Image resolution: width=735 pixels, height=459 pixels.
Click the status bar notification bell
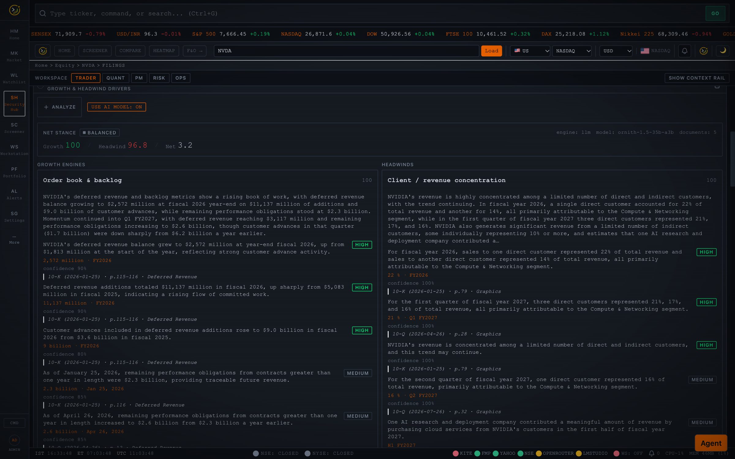651,453
